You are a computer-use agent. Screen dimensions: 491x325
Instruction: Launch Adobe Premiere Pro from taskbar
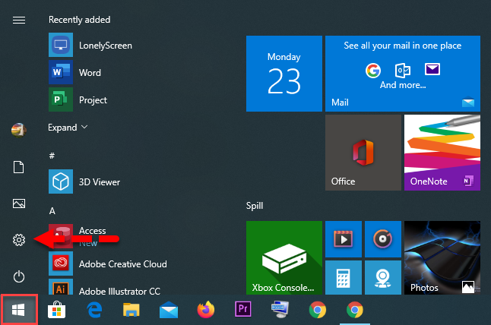tap(243, 310)
